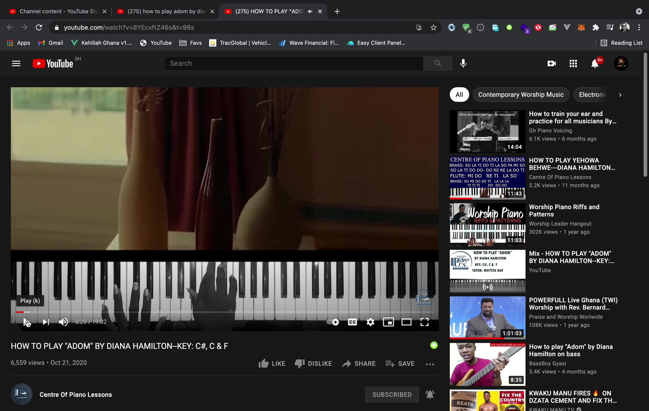The height and width of the screenshot is (411, 649).
Task: Go back in browser history
Action: [10, 27]
